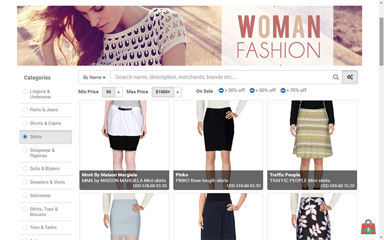This screenshot has height=240, width=384.
Task: Click the Categories heading
Action: (x=37, y=78)
